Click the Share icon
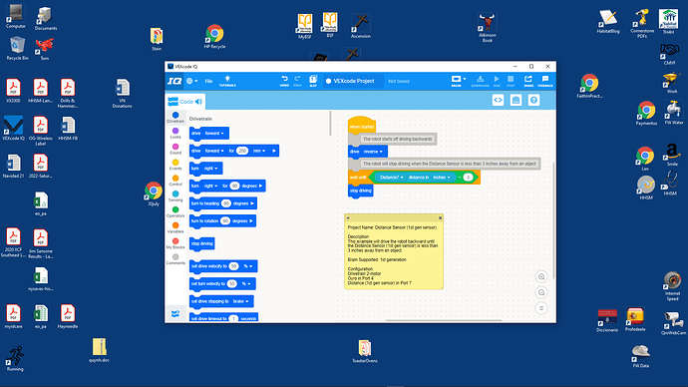The width and height of the screenshot is (688, 387). 528,81
